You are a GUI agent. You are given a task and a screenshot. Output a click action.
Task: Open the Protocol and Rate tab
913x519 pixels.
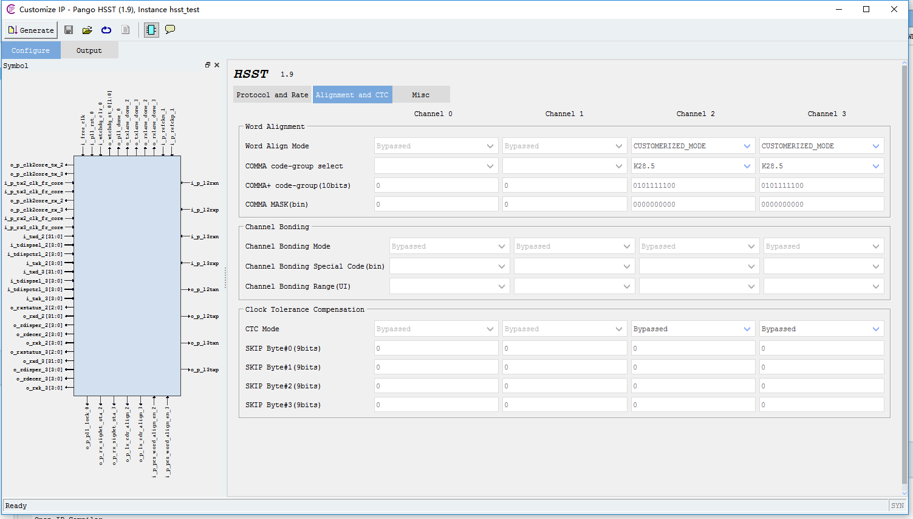[x=272, y=95]
